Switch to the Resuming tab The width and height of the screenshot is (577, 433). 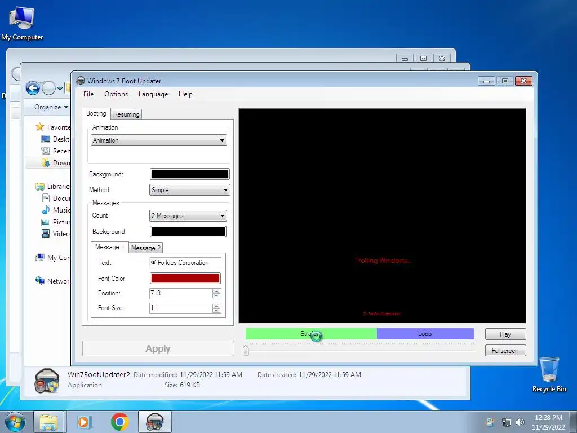point(126,114)
